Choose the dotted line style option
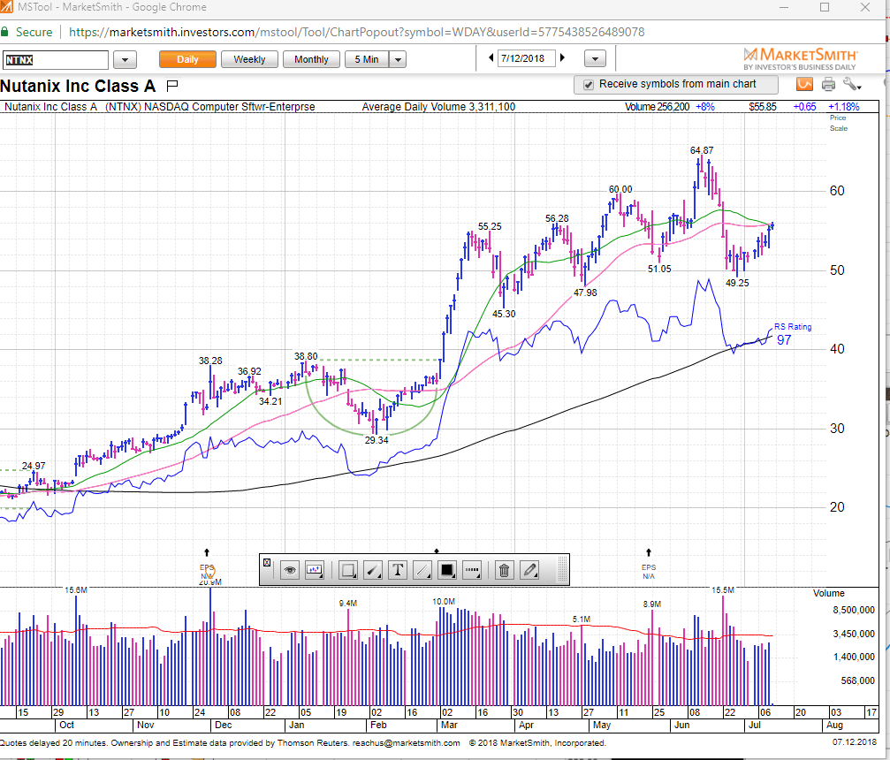Image resolution: width=890 pixels, height=760 pixels. coord(472,570)
